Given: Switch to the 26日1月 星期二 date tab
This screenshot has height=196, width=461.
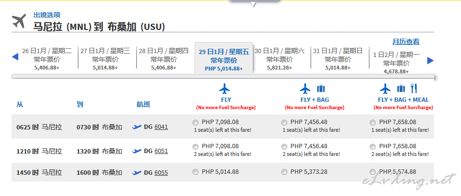Looking at the screenshot, I should [x=47, y=59].
